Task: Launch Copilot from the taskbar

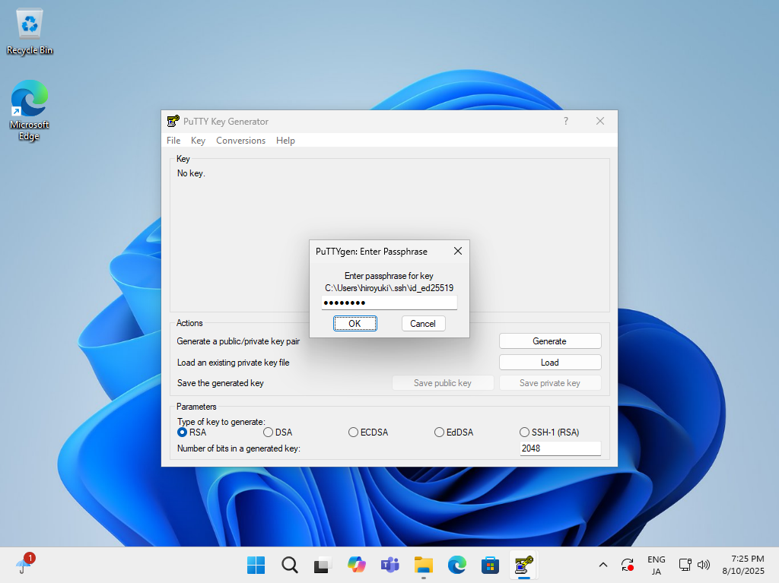Action: pos(356,565)
